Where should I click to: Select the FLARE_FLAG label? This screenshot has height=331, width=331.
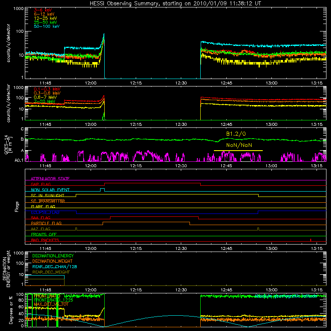(x=43, y=206)
